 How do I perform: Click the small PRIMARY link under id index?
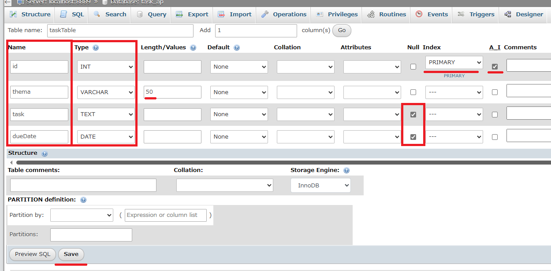point(454,76)
